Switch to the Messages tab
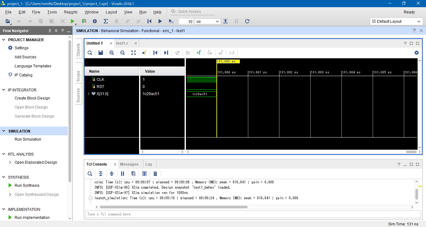 click(x=129, y=164)
